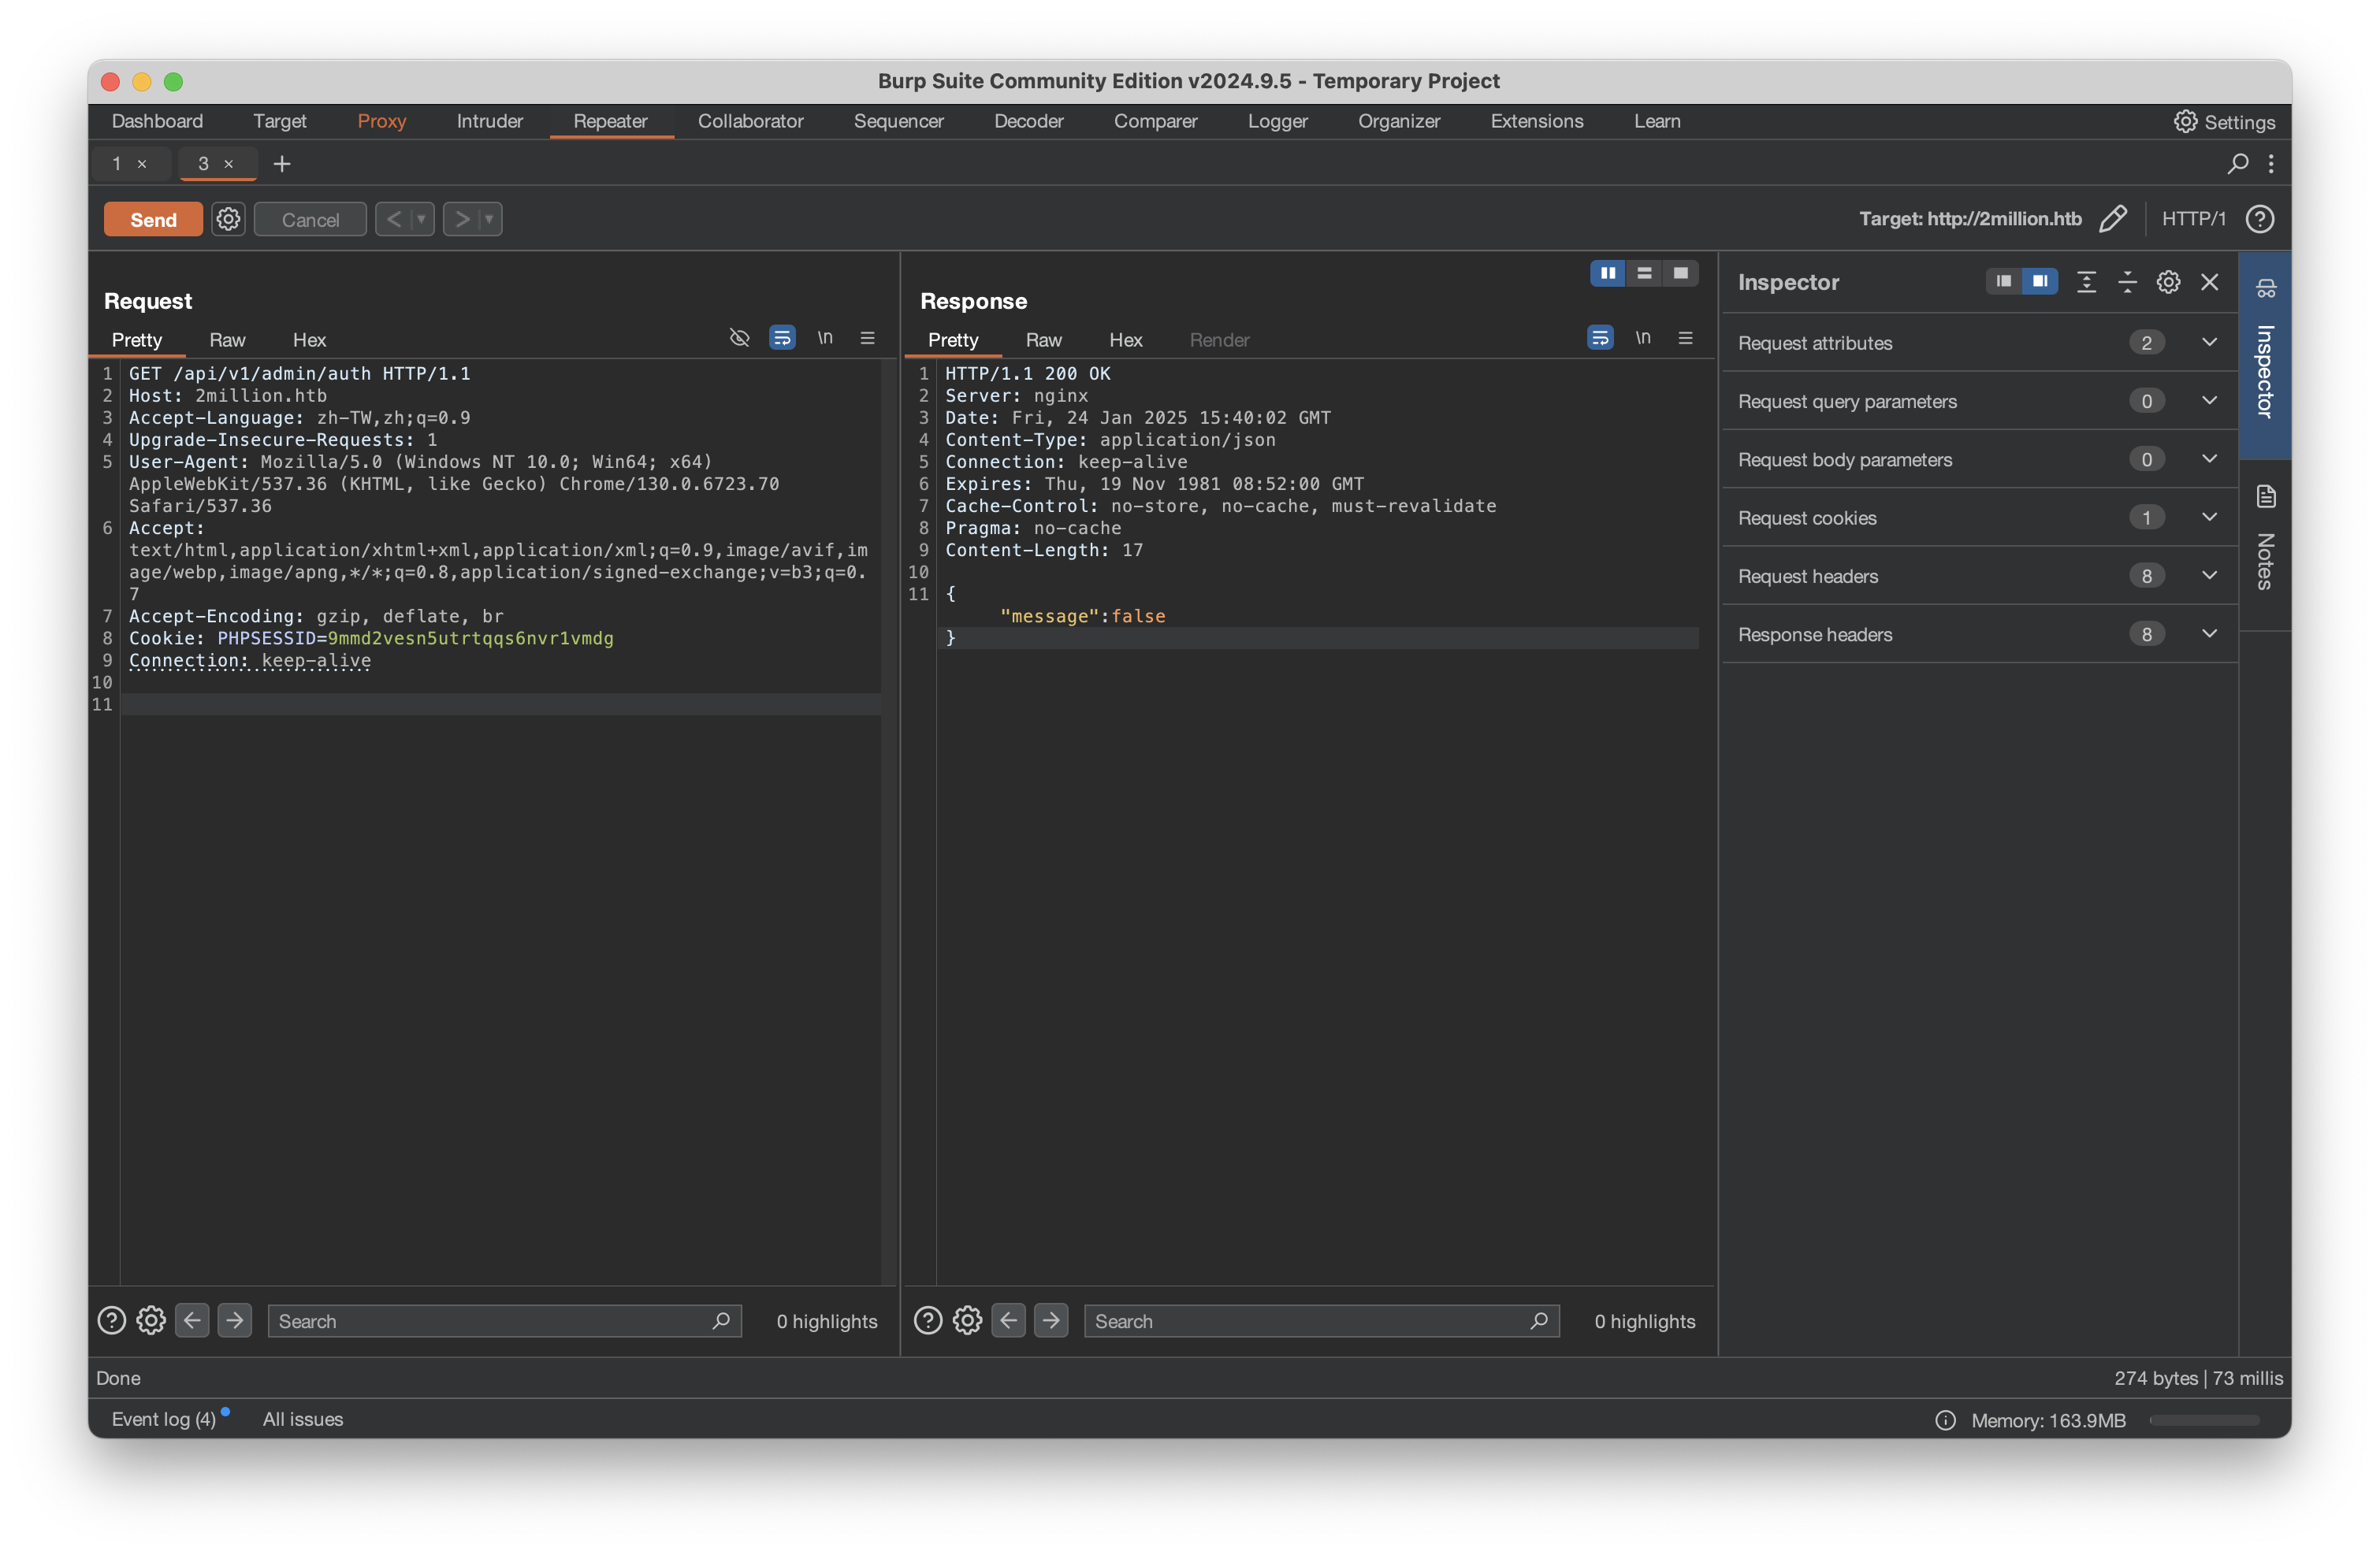Screen dimensions: 2380x1555
Task: Click the Notes side panel icon
Action: [2266, 497]
